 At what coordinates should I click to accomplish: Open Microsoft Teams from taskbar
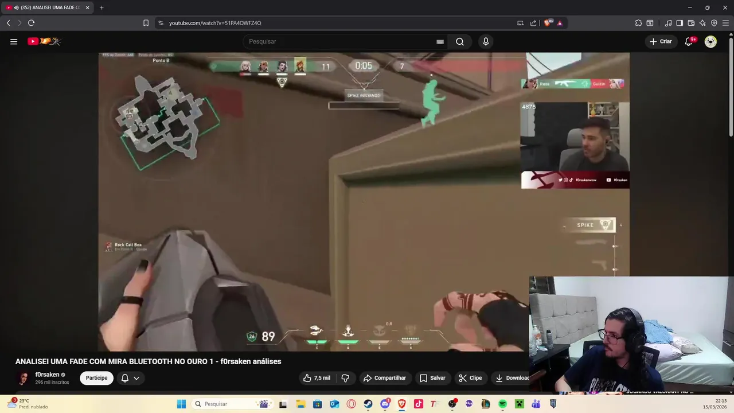(x=536, y=404)
